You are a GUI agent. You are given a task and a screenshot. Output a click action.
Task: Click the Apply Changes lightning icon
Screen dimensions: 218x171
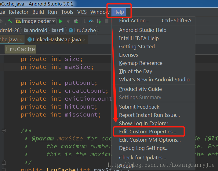(x=68, y=21)
